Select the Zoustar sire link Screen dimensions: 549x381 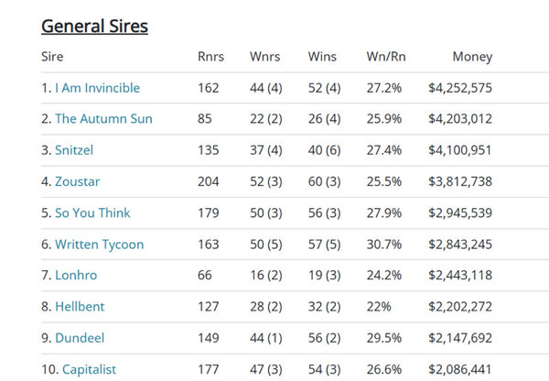tap(78, 181)
